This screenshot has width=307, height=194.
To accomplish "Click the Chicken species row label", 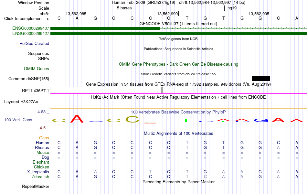I will click(41, 167).
